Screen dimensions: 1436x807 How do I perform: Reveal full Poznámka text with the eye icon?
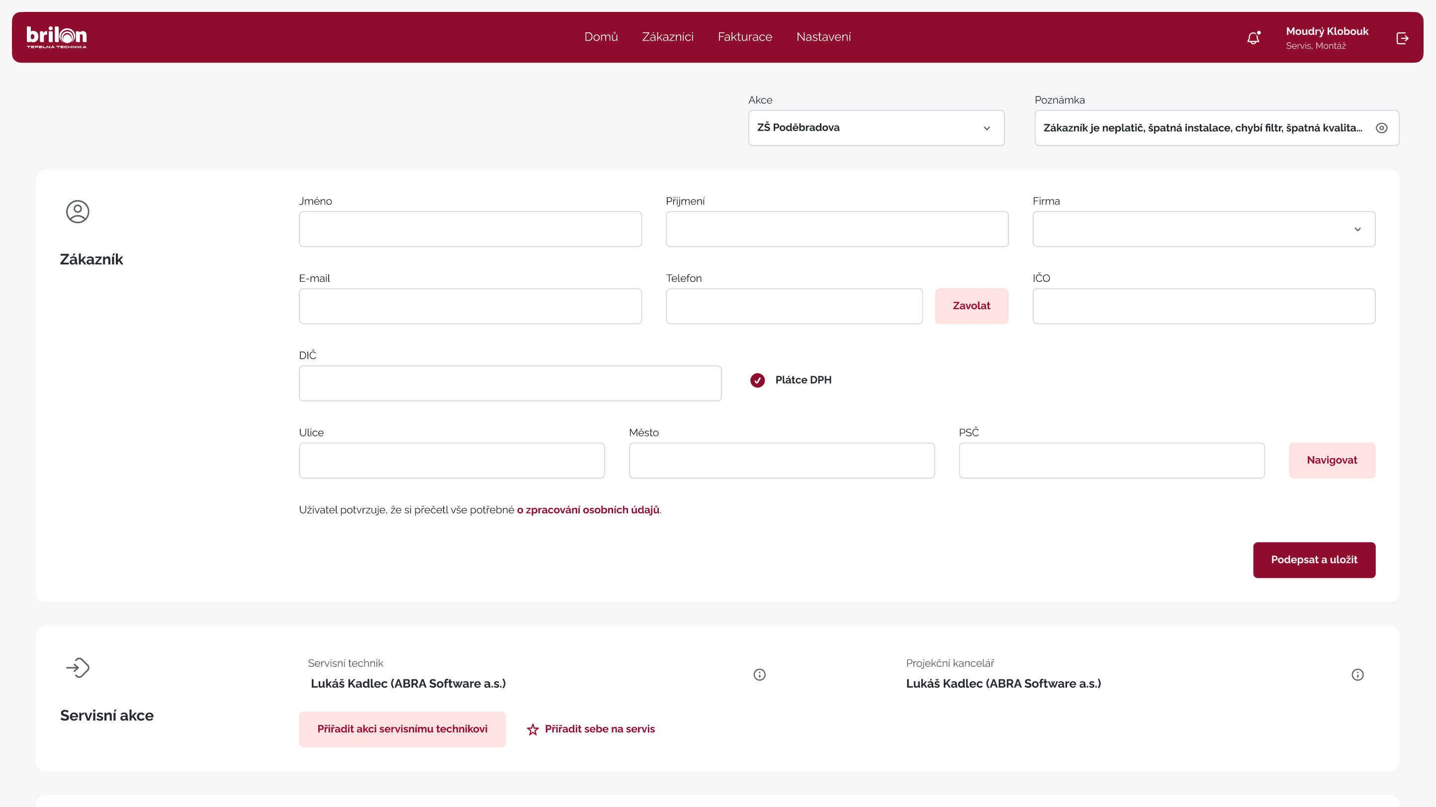1381,128
